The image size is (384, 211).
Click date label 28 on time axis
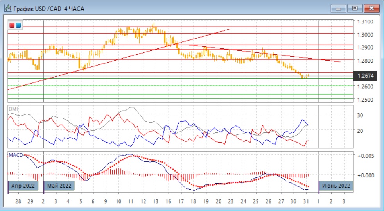(x=18, y=202)
